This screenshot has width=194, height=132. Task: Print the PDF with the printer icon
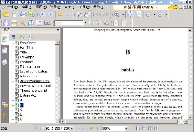[x=23, y=14]
